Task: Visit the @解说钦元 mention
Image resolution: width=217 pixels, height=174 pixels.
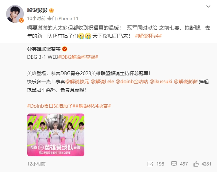Action: tap(77, 82)
